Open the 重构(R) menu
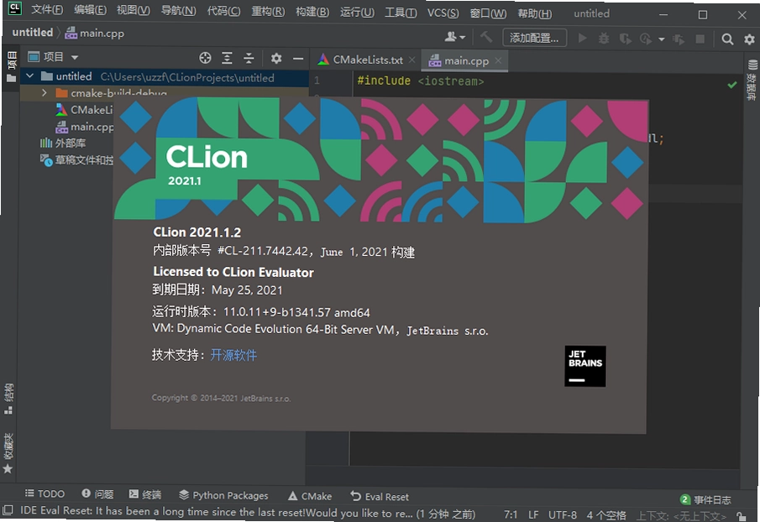Screen dimensions: 760x522 (268, 11)
